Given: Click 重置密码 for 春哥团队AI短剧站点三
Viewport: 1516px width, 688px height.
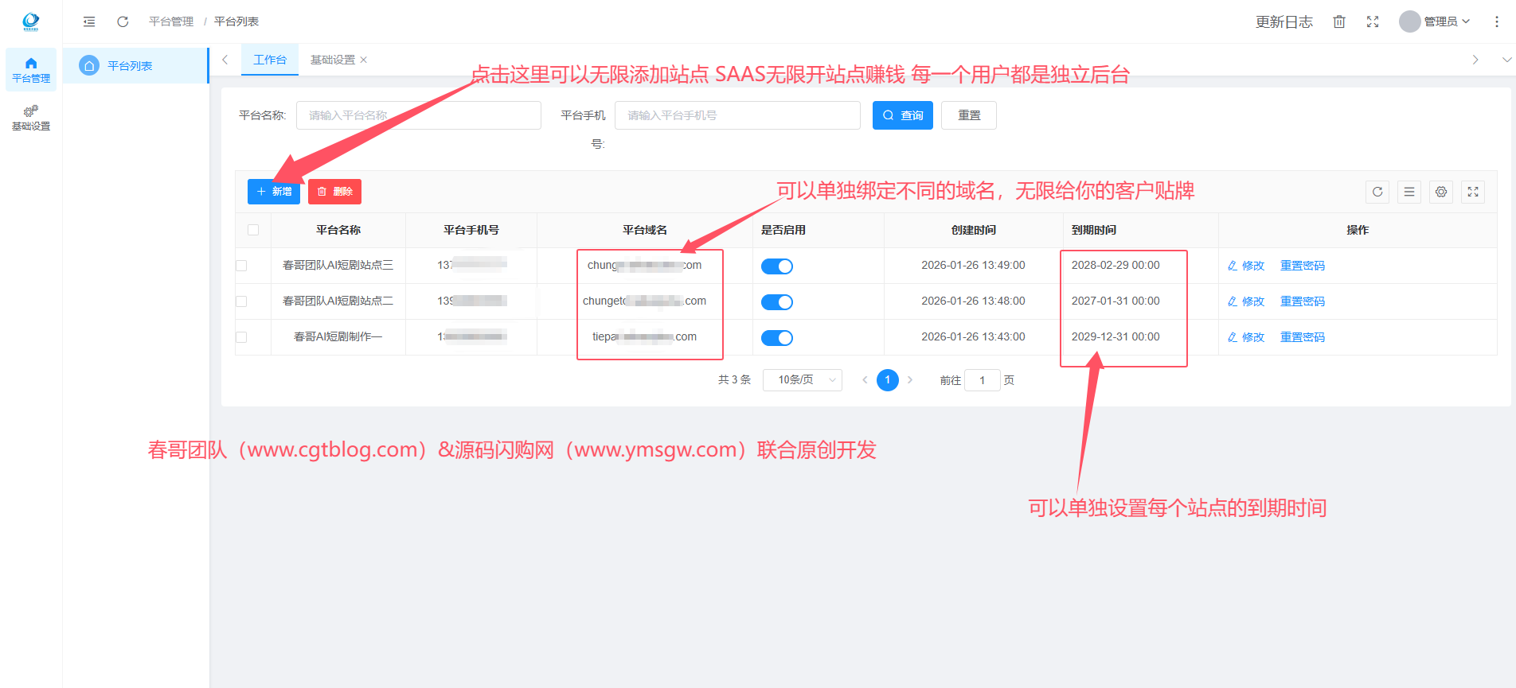Looking at the screenshot, I should 1303,266.
